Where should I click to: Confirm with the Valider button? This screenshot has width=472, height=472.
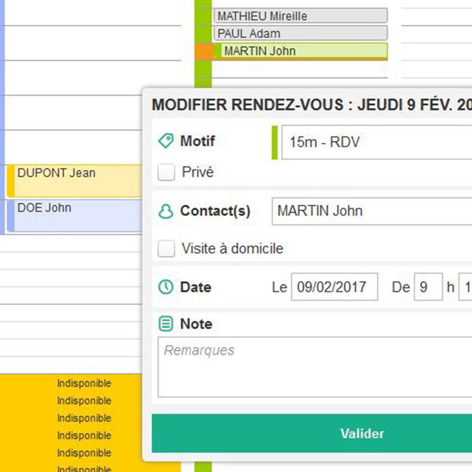312,434
